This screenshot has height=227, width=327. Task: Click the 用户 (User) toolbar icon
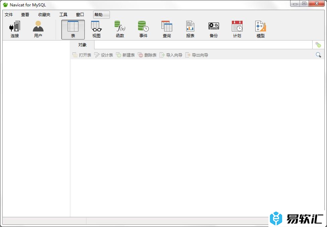38,29
